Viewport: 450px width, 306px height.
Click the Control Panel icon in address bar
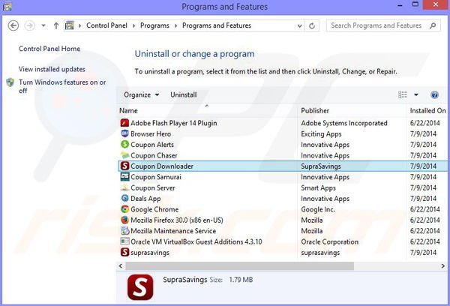click(x=70, y=25)
